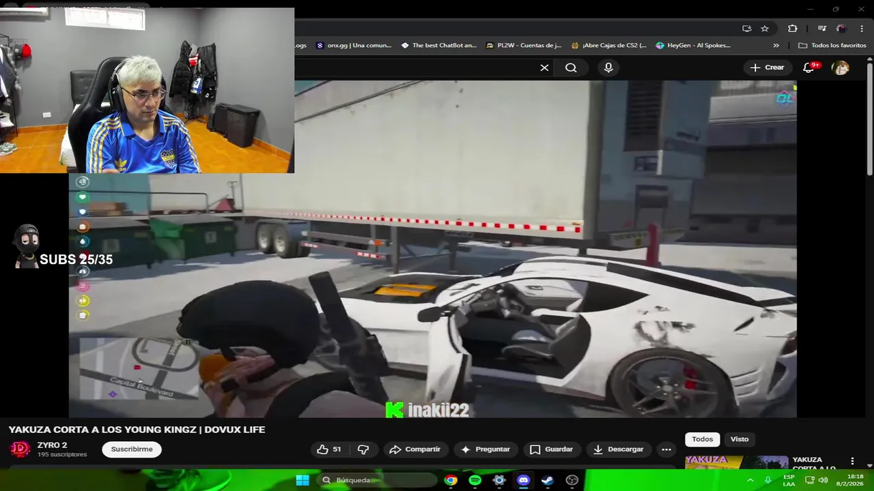
Task: Open Chrome extensions puzzle icon
Action: coord(792,29)
